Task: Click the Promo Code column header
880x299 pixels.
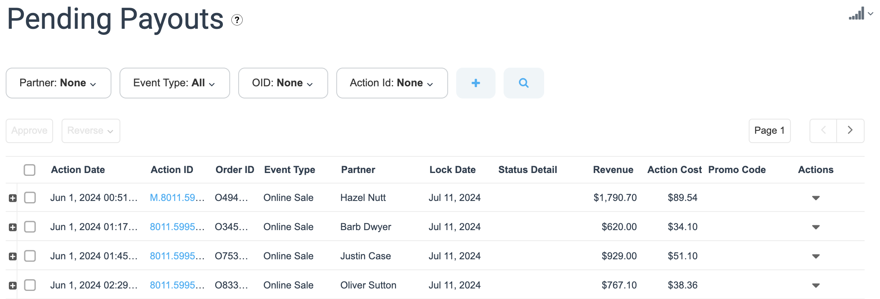Action: point(737,170)
